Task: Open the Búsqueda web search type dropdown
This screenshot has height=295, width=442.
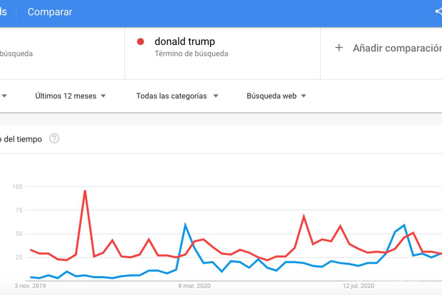Action: point(276,96)
